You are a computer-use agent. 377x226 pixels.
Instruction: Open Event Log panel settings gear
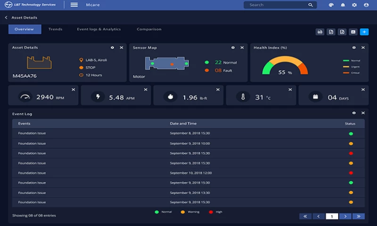pos(354,113)
